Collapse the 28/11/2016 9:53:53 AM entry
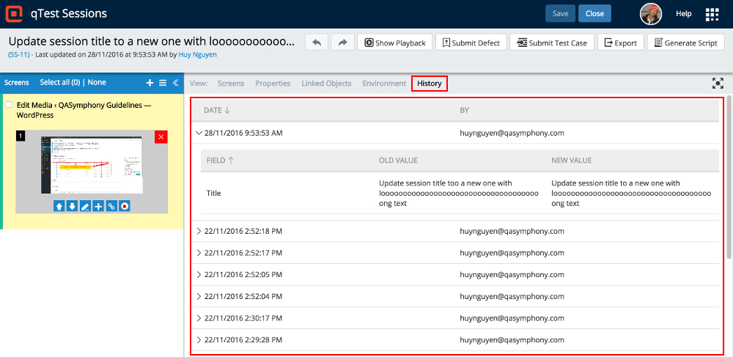 click(199, 133)
